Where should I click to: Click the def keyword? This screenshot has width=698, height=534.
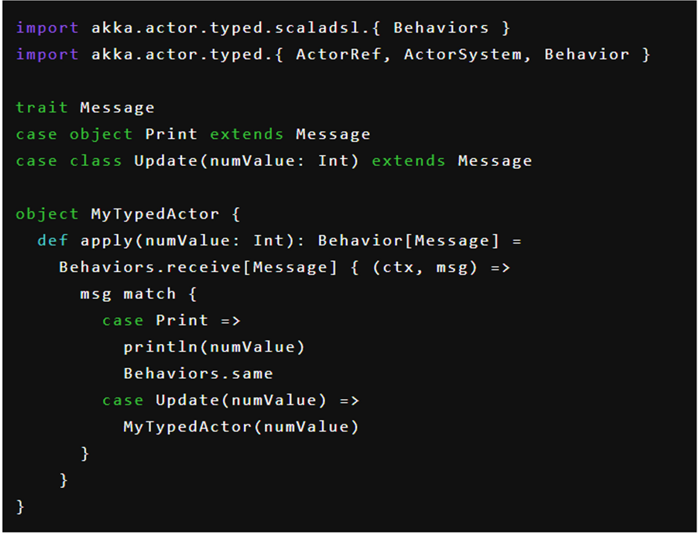pos(52,241)
